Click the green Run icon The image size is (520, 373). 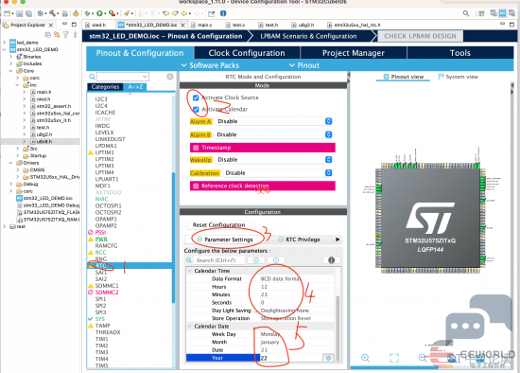pos(99,13)
